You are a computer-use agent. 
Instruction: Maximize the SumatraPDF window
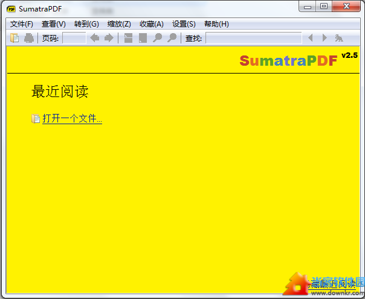(x=324, y=6)
